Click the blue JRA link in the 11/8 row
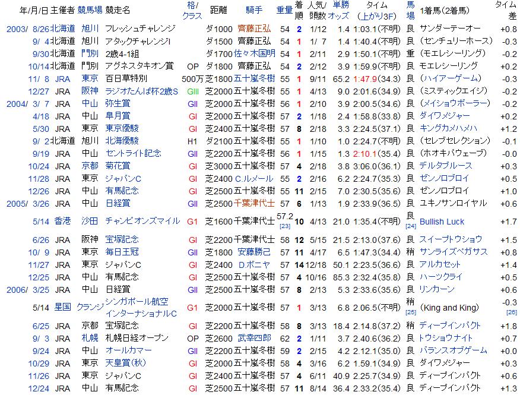The image size is (520, 395). tap(63, 78)
